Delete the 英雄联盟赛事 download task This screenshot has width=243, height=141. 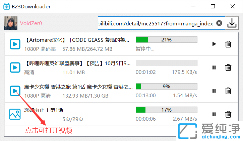tap(228, 67)
